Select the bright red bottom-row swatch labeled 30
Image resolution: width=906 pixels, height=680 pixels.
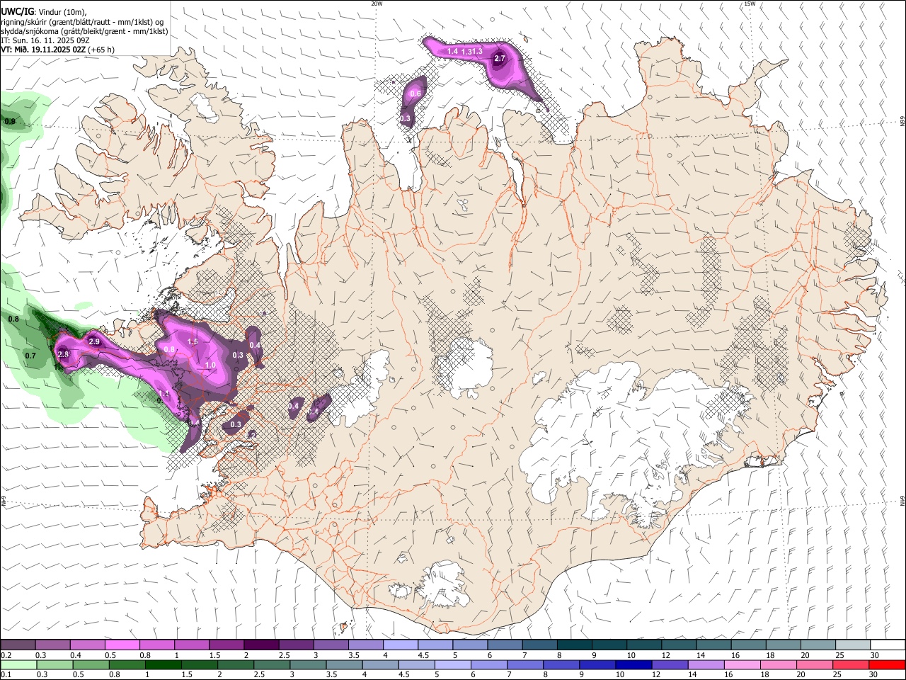coord(888,664)
